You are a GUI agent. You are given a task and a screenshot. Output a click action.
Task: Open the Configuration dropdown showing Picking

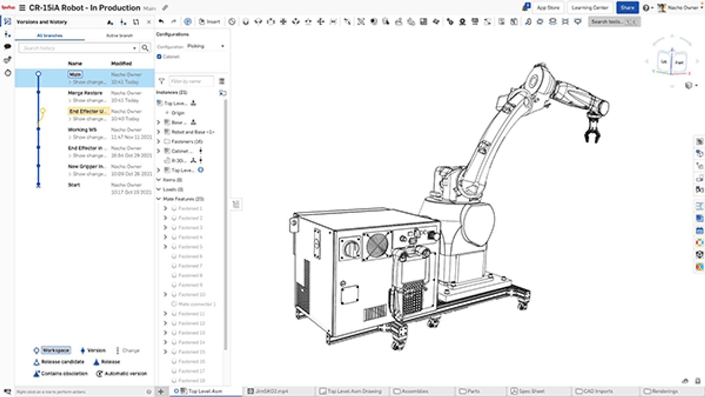point(206,46)
